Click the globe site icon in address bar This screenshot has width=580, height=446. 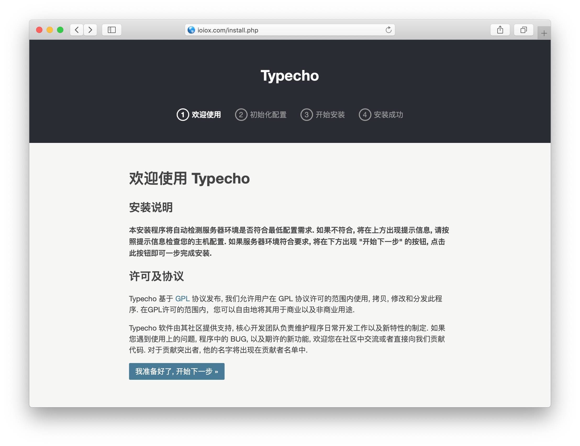coord(191,30)
